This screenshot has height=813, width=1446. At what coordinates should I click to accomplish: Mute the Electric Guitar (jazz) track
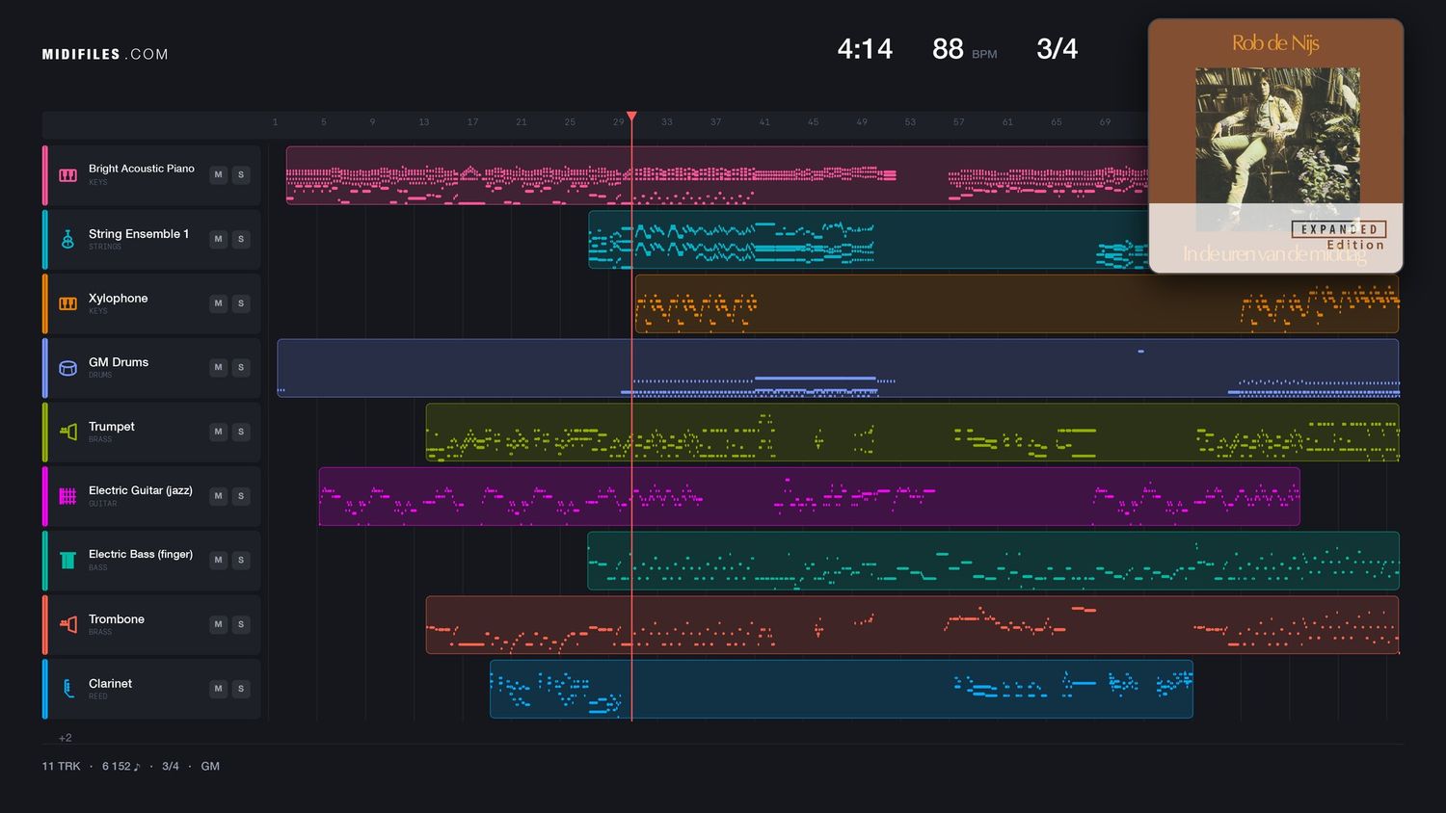pyautogui.click(x=218, y=496)
